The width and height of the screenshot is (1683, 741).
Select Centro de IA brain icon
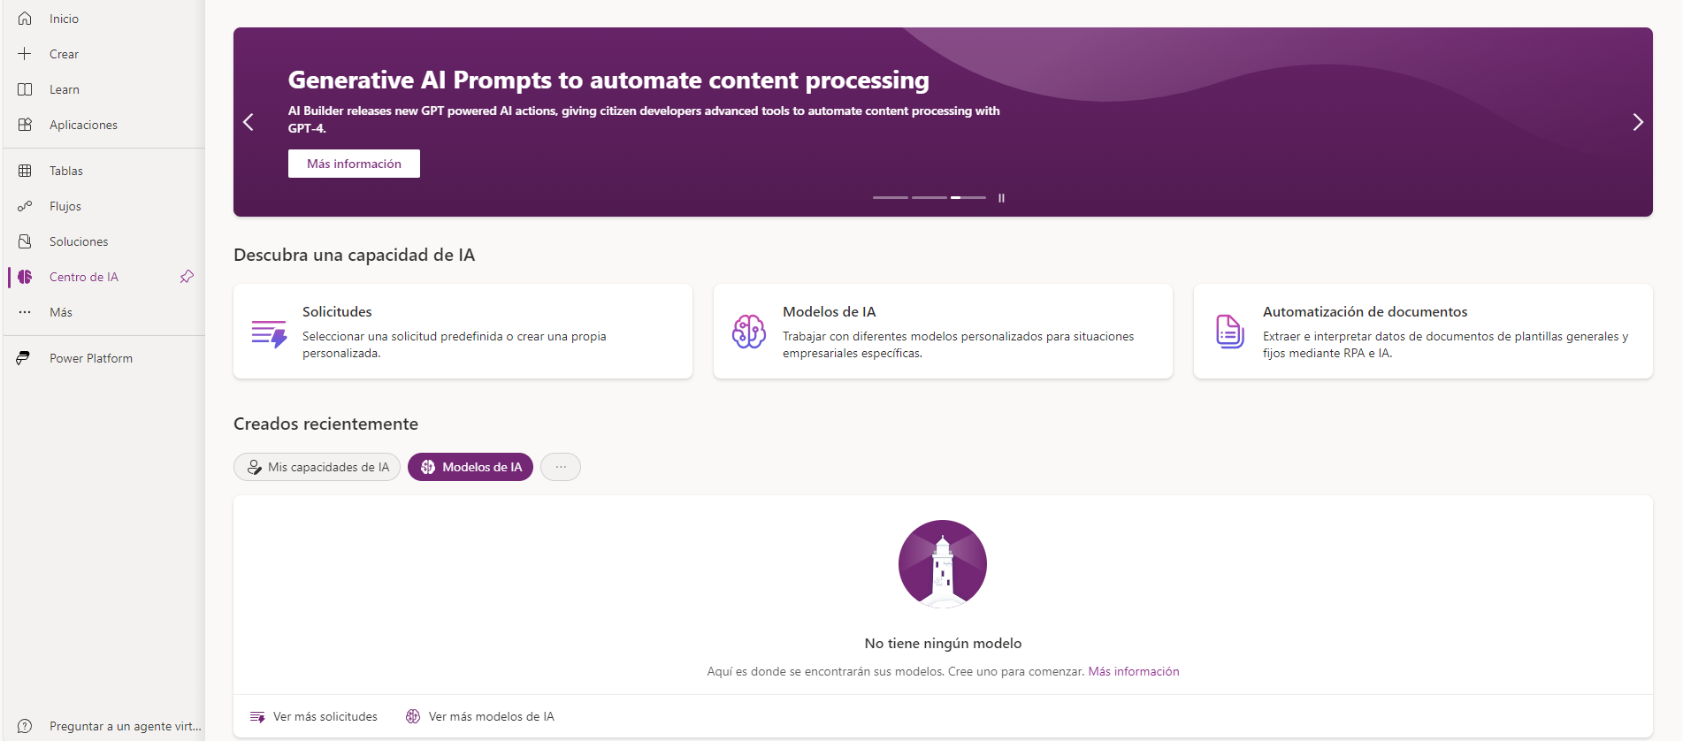pos(25,277)
